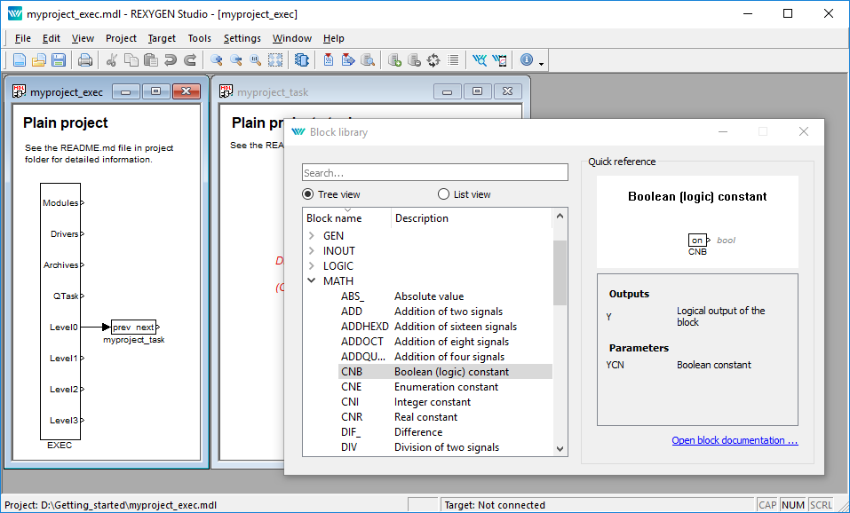Open block documentation link

click(735, 440)
